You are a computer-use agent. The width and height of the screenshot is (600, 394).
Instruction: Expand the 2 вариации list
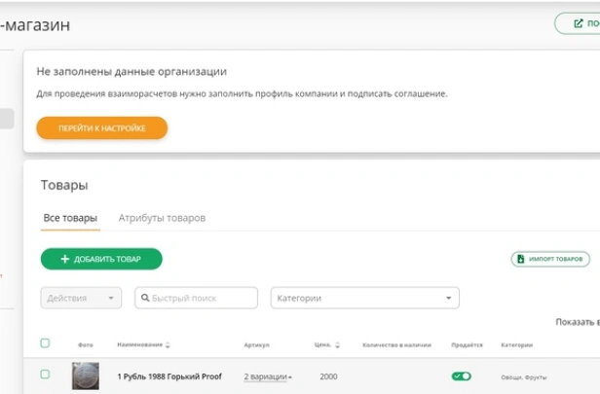click(x=268, y=376)
